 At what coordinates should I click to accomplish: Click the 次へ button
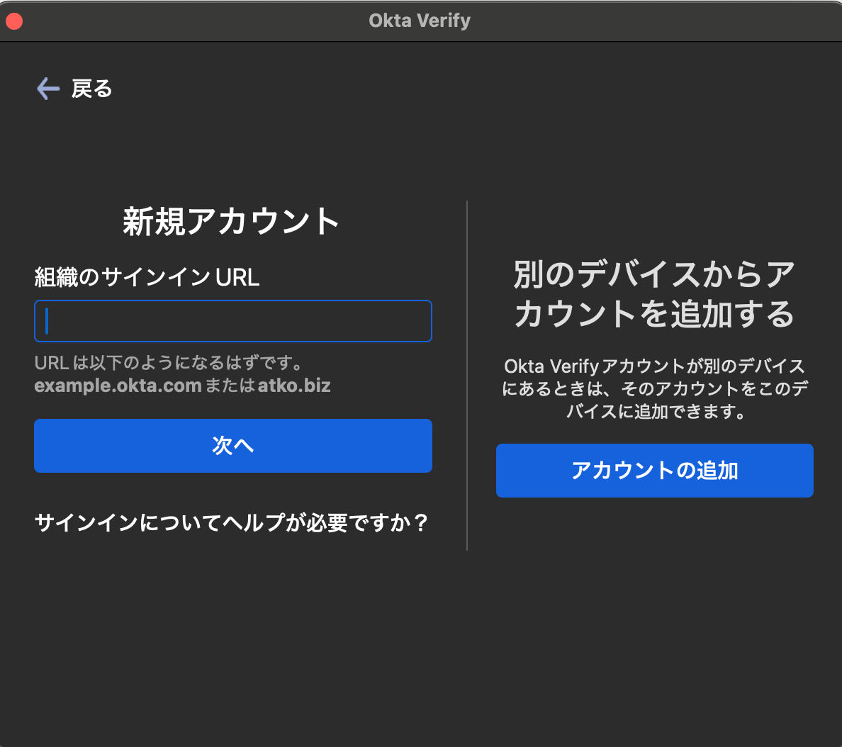233,446
